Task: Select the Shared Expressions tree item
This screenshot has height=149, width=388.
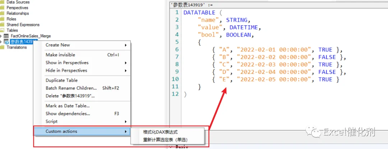Action: 23,25
